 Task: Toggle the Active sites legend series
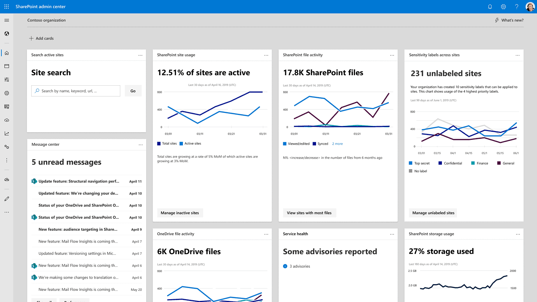(190, 143)
